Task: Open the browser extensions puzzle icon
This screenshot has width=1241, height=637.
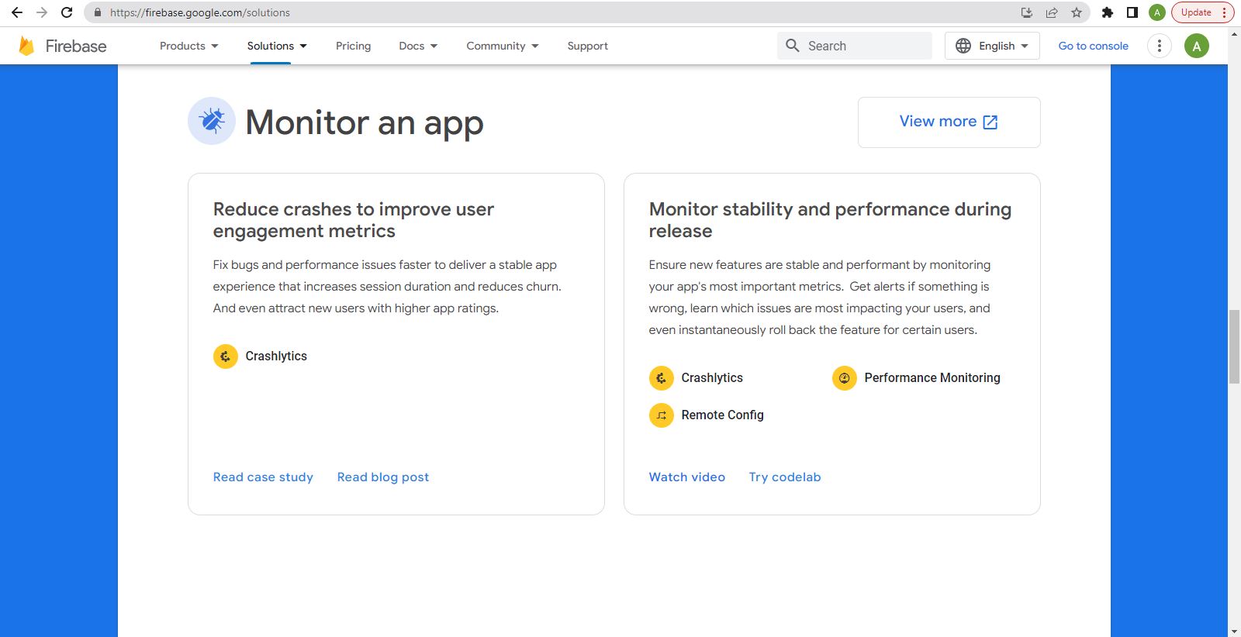Action: pyautogui.click(x=1108, y=12)
